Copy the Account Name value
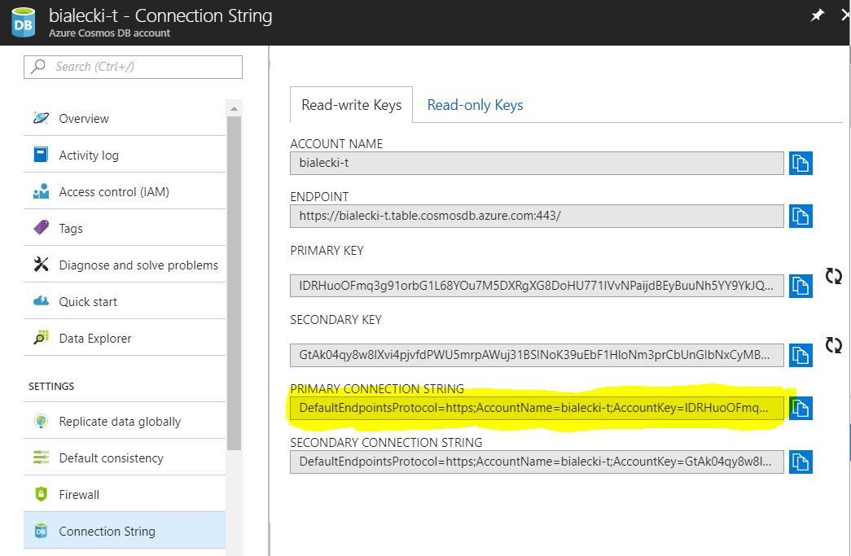This screenshot has width=851, height=556. coord(801,164)
